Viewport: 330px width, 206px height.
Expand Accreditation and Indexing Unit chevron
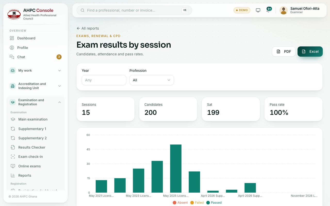point(60,86)
